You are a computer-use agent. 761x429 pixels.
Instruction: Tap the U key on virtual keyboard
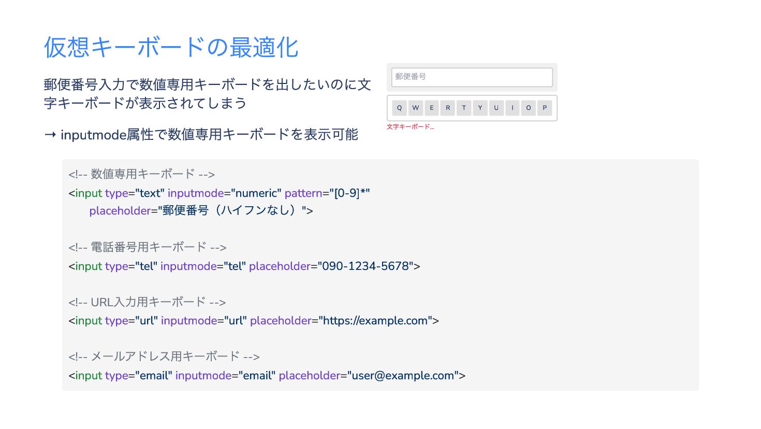tap(496, 108)
